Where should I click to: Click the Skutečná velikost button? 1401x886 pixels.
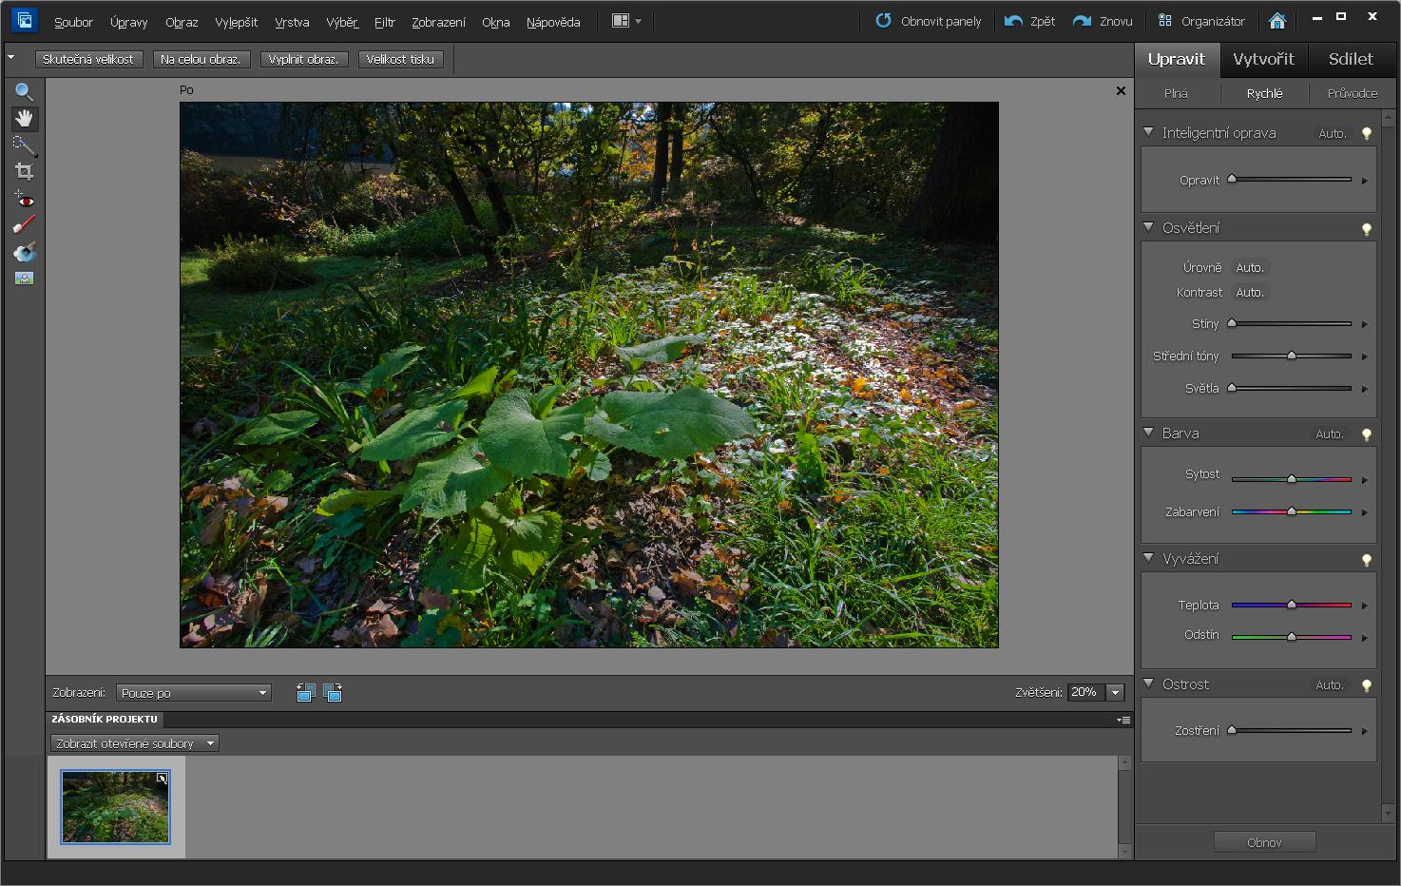click(x=88, y=59)
